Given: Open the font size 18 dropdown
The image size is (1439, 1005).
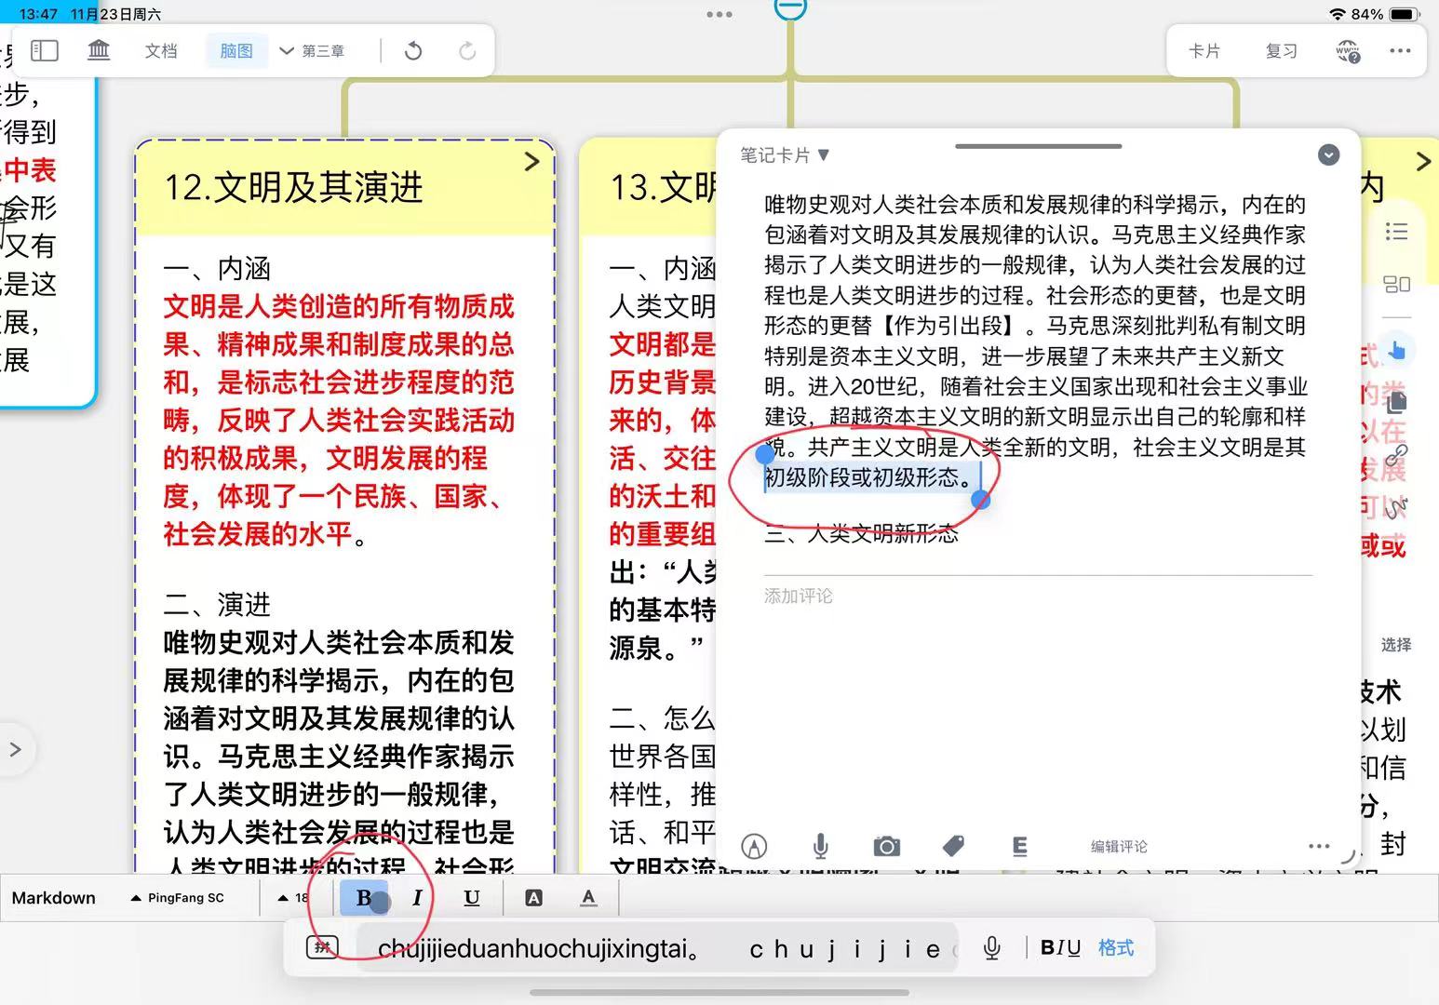Looking at the screenshot, I should 293,898.
